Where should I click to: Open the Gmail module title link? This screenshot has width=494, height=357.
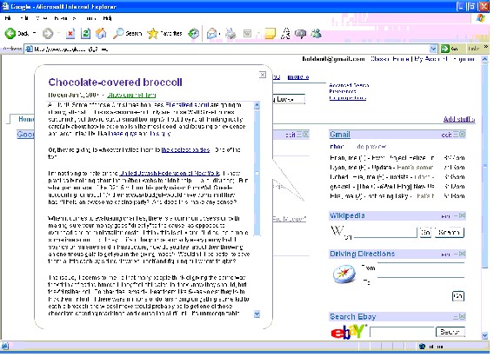[339, 135]
